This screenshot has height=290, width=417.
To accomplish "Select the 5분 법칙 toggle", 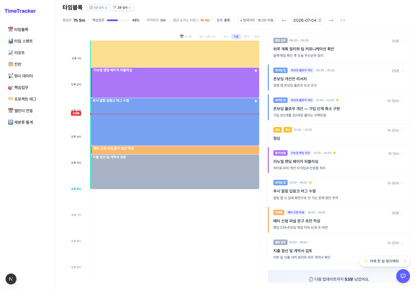I will click(x=98, y=8).
